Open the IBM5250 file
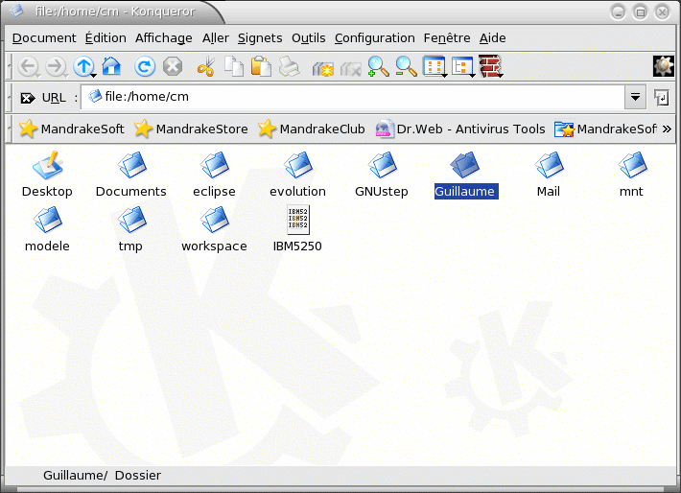The image size is (681, 493). tap(297, 229)
